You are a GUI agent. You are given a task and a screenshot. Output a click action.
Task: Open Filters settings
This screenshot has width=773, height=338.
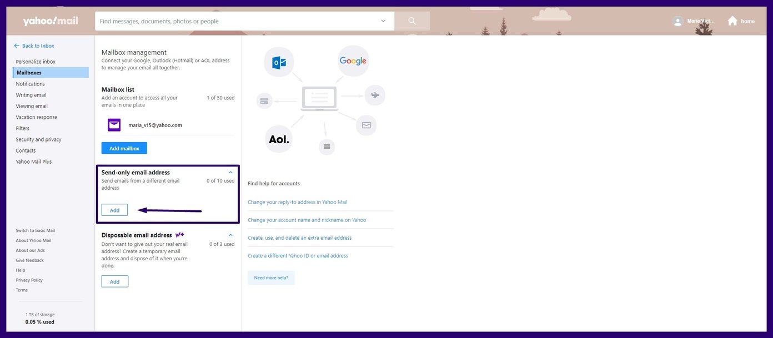pos(23,128)
